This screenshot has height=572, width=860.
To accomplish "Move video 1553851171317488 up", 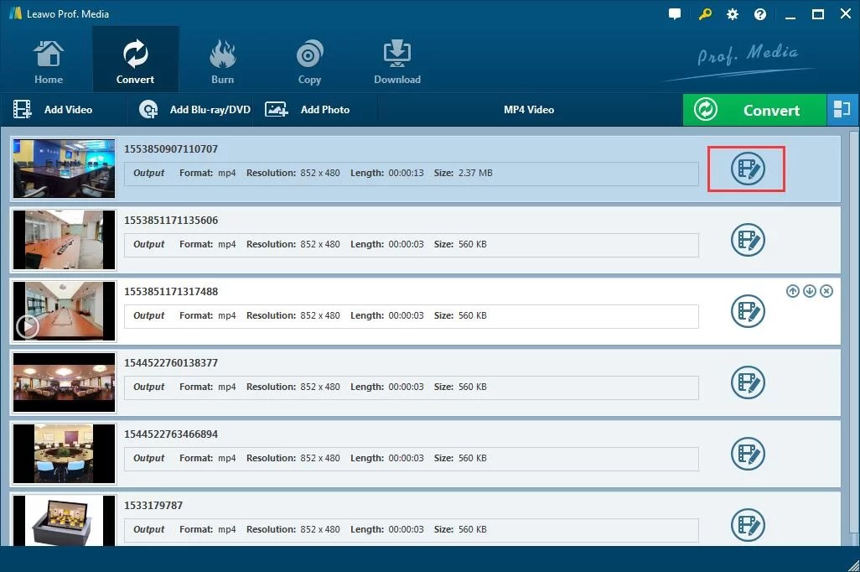I will 793,291.
